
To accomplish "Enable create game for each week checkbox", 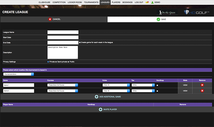I will tap(80, 42).
